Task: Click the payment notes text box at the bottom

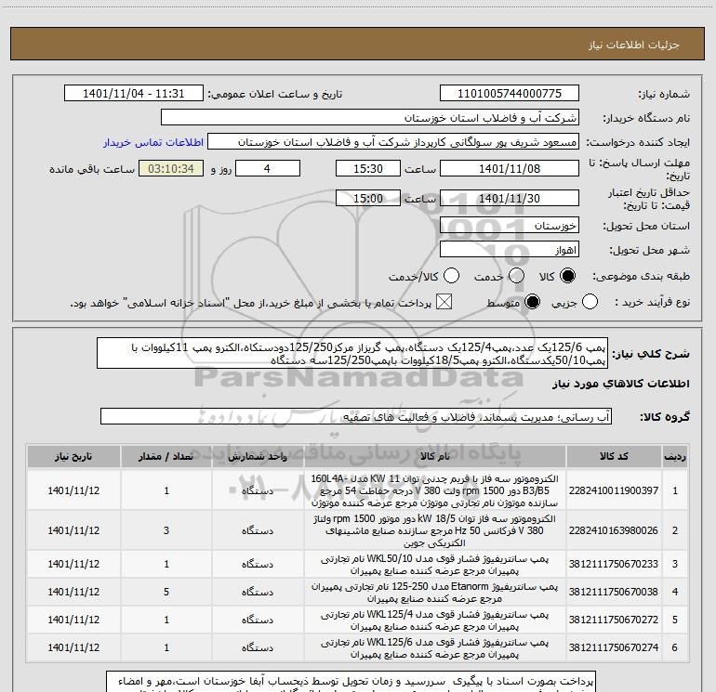Action: click(x=351, y=682)
